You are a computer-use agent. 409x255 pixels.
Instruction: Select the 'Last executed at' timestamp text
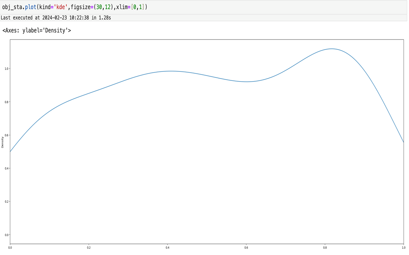coord(56,18)
